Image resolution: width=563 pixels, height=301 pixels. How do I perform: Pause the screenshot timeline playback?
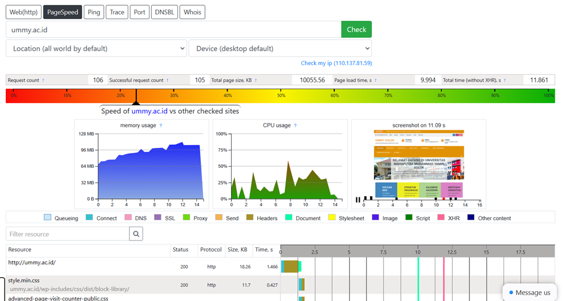(x=358, y=200)
